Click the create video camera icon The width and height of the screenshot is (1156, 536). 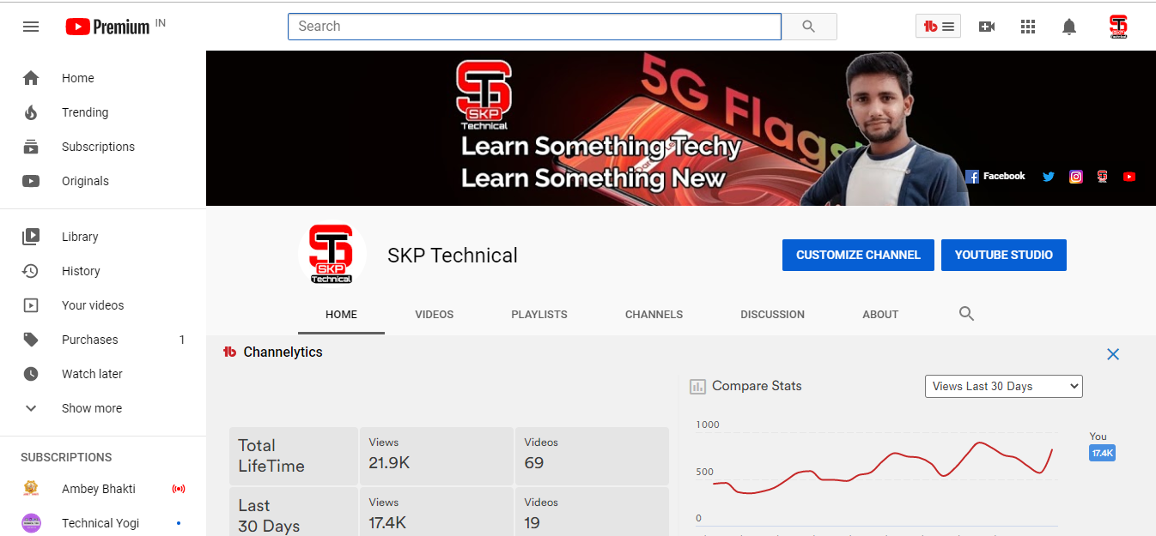[x=987, y=27]
